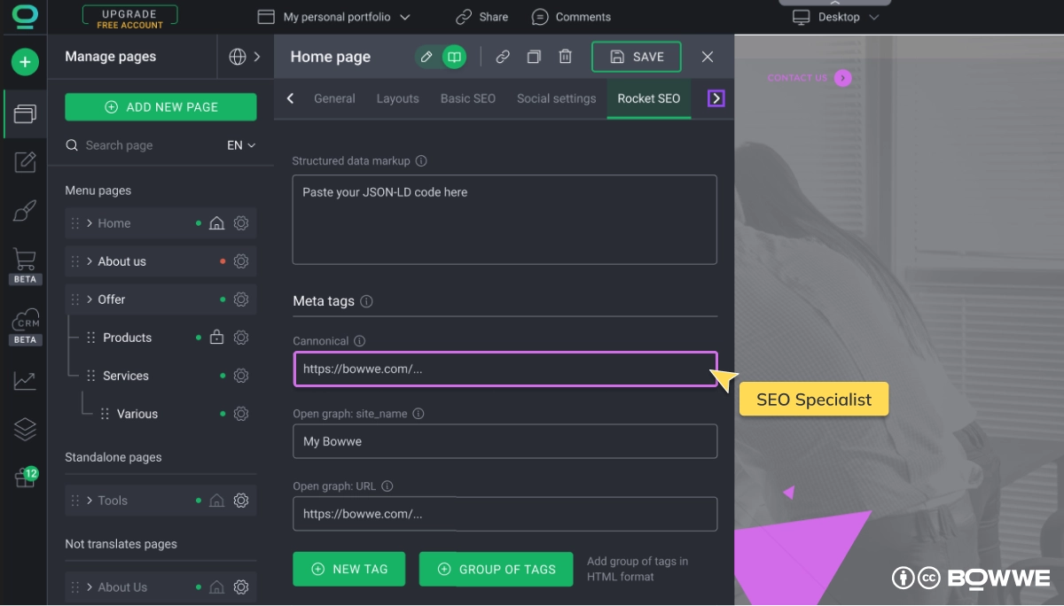Toggle green status dot on Products row

coord(199,338)
